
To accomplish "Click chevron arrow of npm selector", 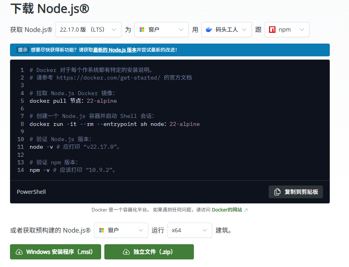I will tap(302, 30).
